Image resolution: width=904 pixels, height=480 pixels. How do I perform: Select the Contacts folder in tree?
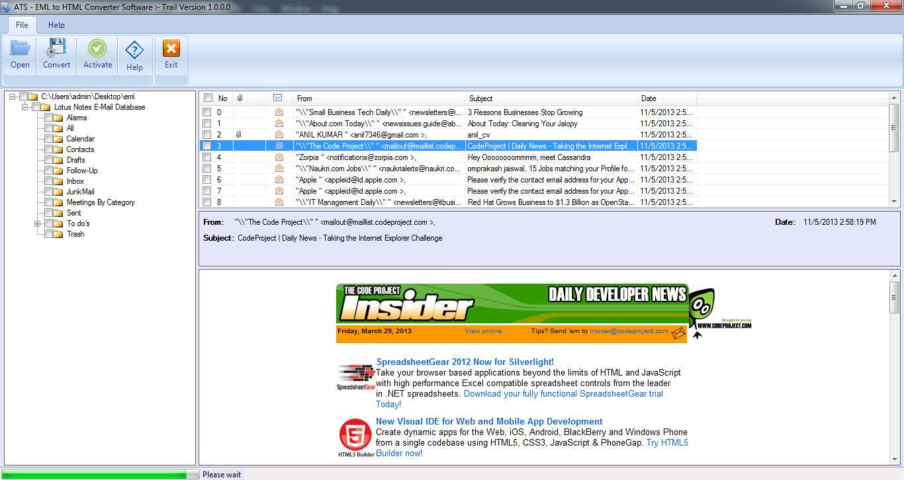coord(80,149)
